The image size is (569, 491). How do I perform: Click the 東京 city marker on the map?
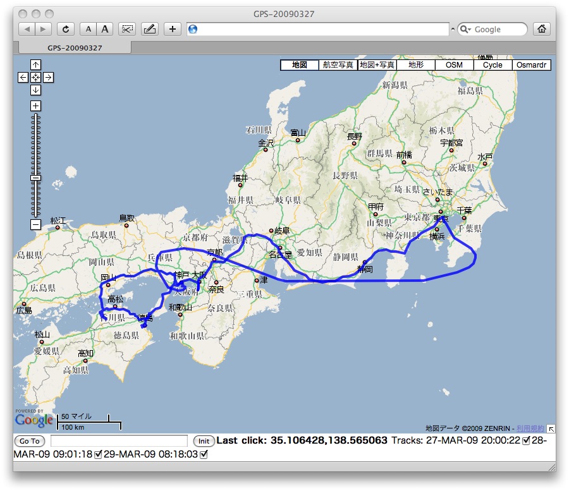point(441,212)
